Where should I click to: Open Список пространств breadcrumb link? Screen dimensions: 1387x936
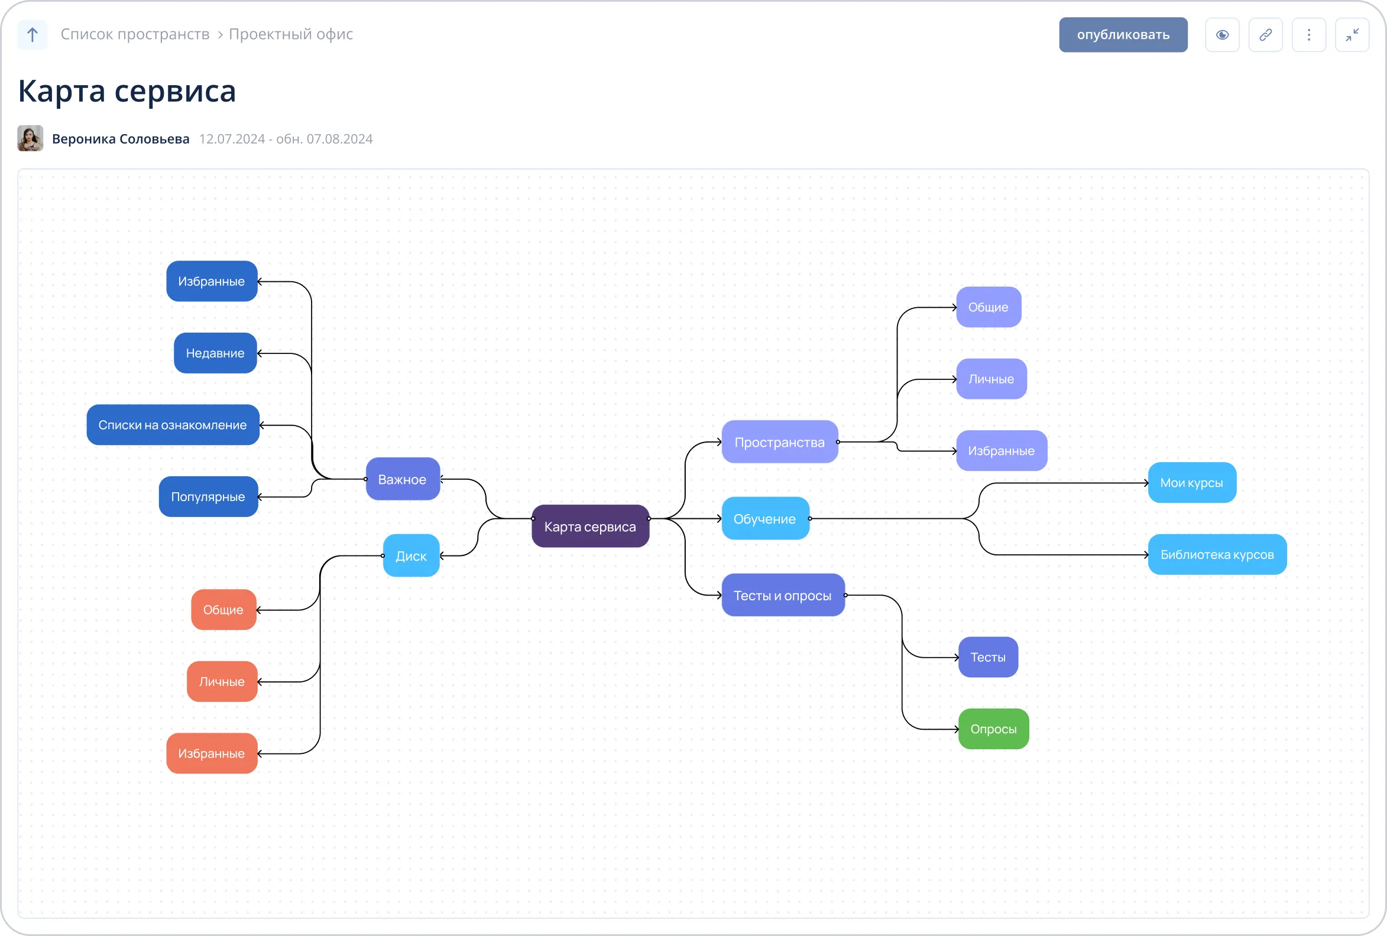[135, 34]
